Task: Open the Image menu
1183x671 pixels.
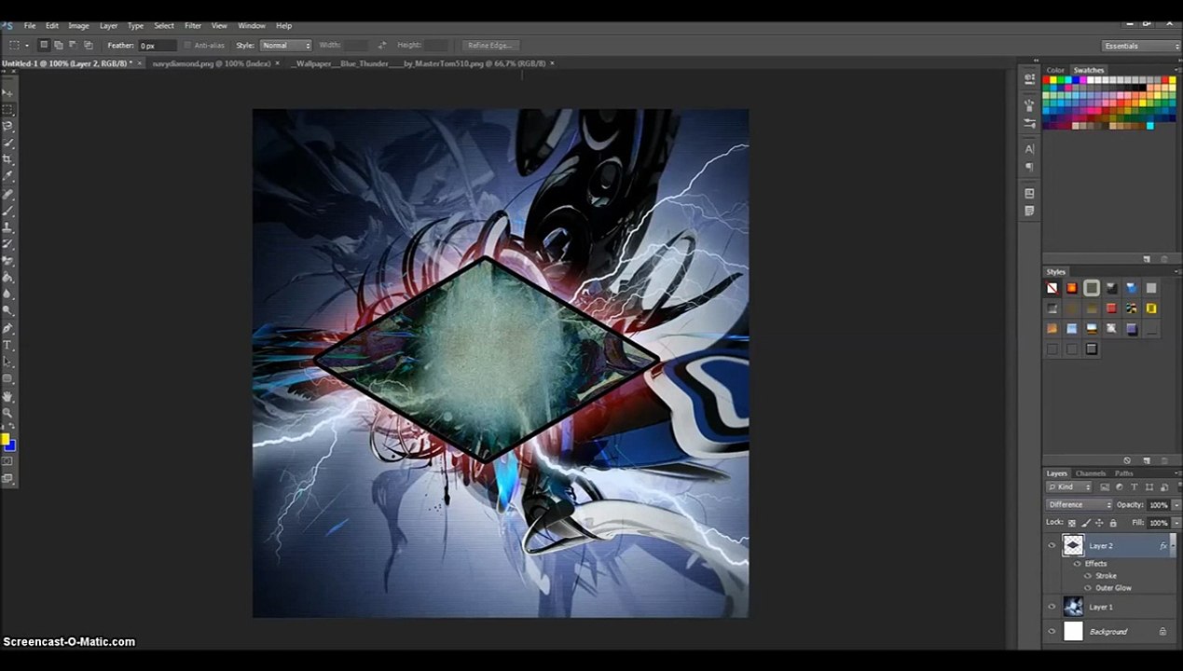Action: click(x=78, y=25)
